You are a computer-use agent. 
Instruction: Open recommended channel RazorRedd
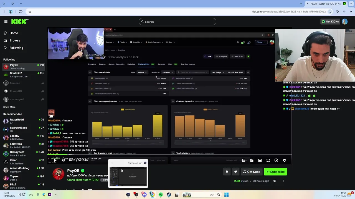click(24, 121)
